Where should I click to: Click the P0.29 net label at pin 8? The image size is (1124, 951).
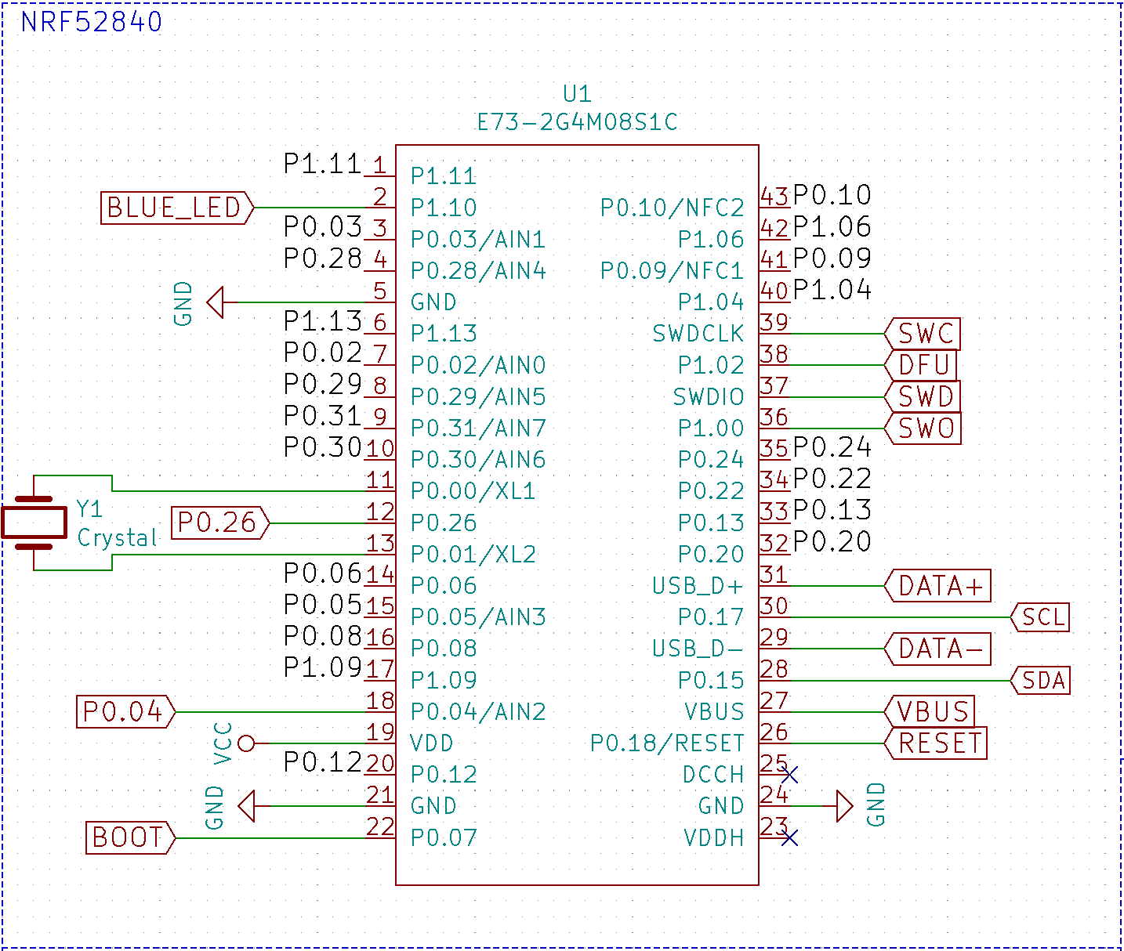pos(323,384)
